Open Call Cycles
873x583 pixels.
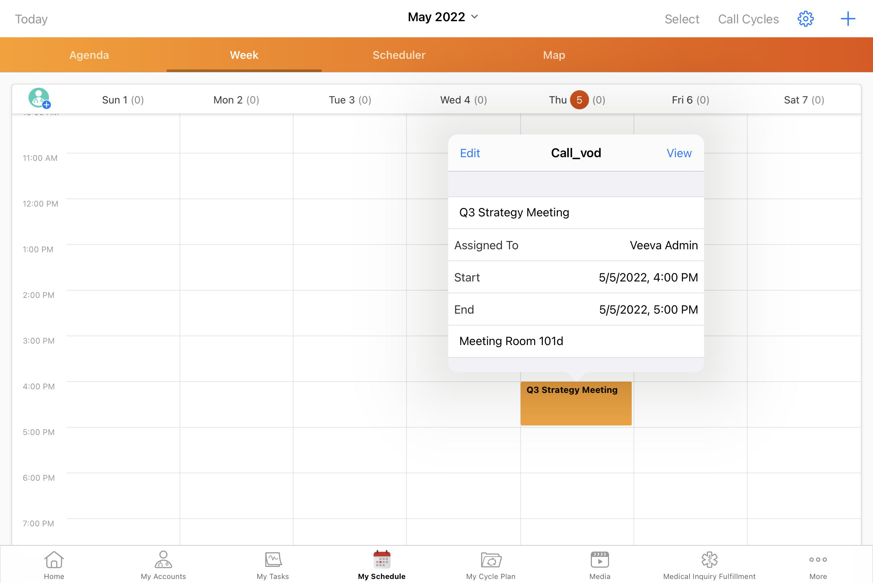(748, 19)
